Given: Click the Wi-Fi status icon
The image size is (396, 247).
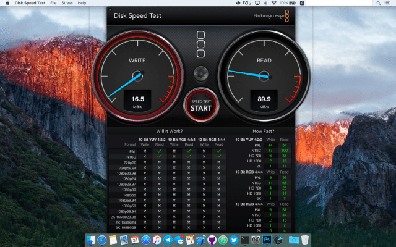Looking at the screenshot, I should click(273, 3).
